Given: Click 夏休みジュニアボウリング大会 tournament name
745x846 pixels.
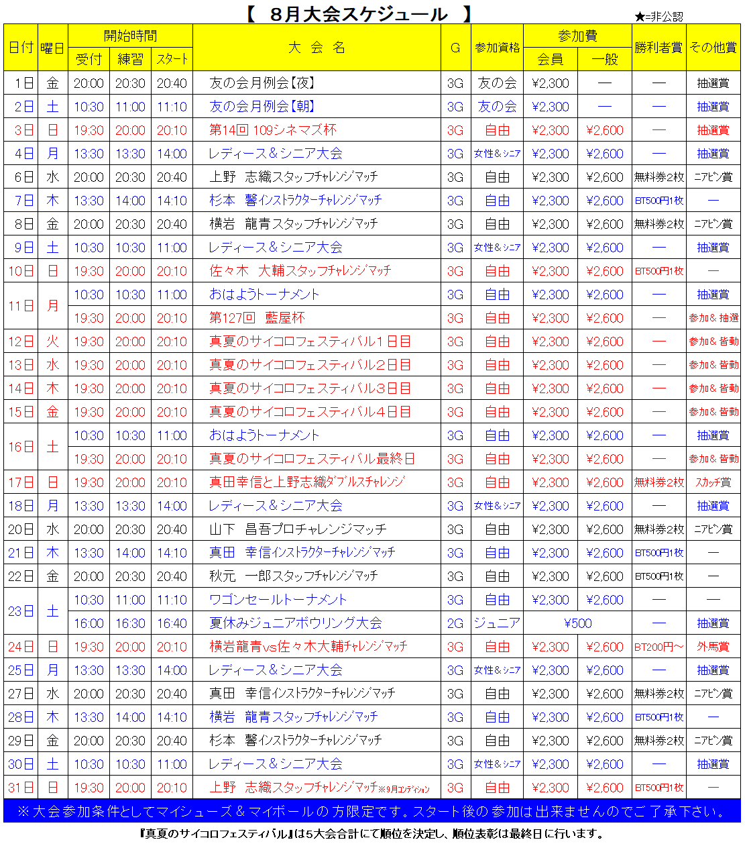Looking at the screenshot, I should pyautogui.click(x=295, y=623).
